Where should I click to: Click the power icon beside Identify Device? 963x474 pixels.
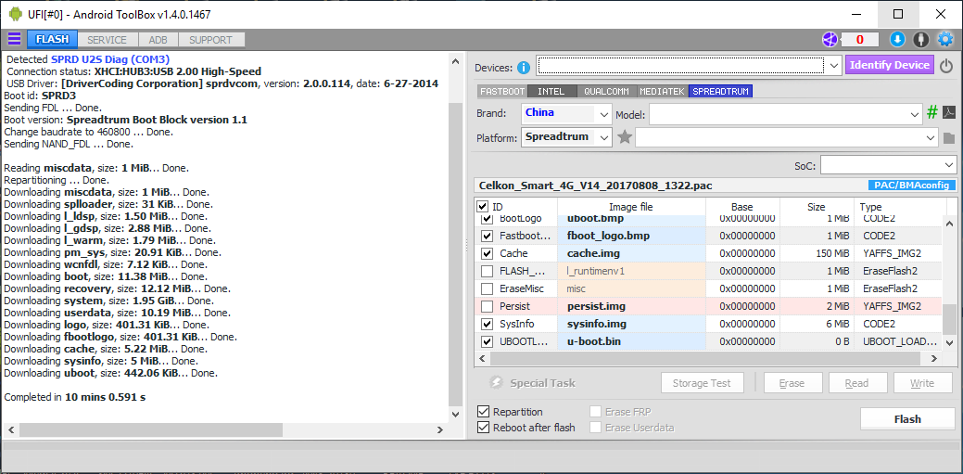tap(946, 65)
